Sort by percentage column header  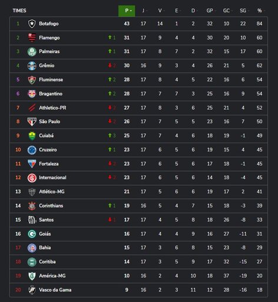pyautogui.click(x=260, y=11)
